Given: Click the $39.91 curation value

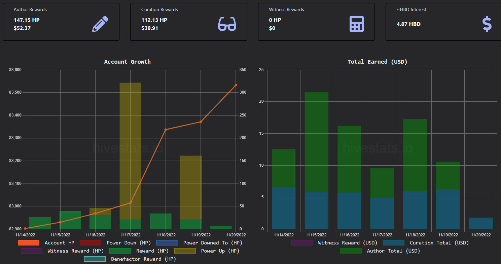Looking at the screenshot, I should pyautogui.click(x=150, y=28).
